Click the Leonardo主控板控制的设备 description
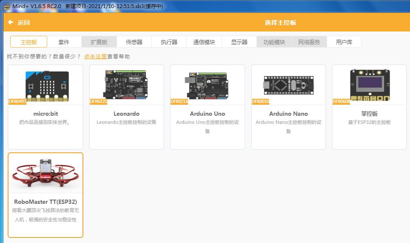Screen dimensions: 410x243 (x=127, y=122)
